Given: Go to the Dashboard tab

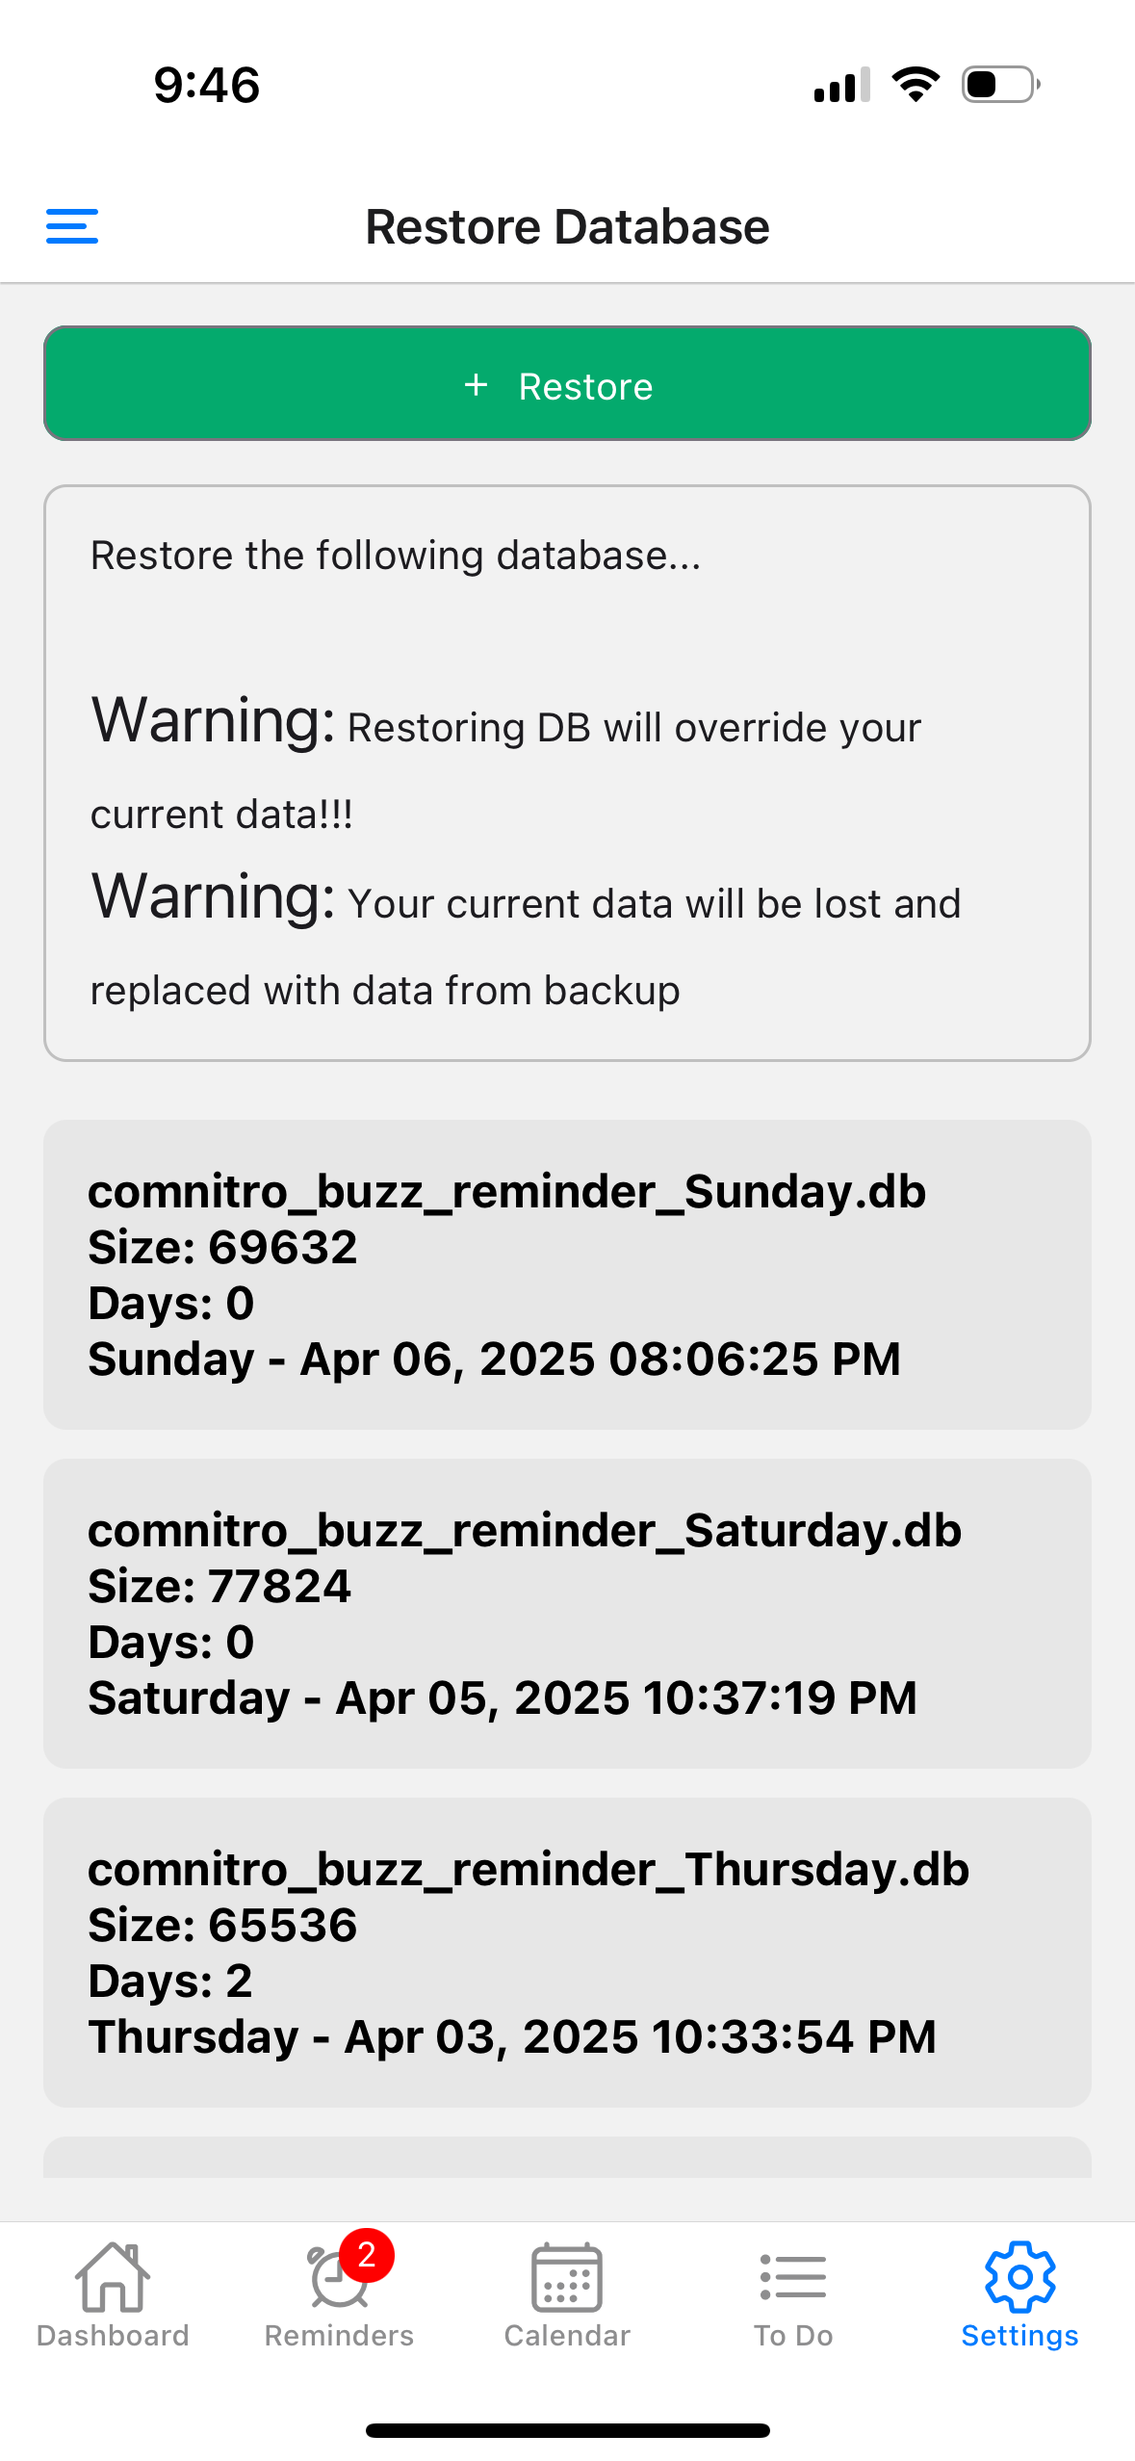Looking at the screenshot, I should pyautogui.click(x=113, y=2335).
